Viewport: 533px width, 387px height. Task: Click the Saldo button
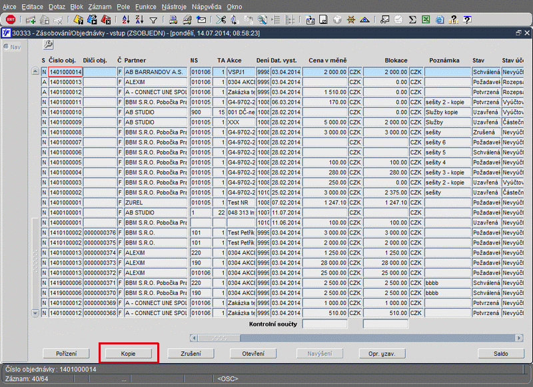tap(501, 354)
